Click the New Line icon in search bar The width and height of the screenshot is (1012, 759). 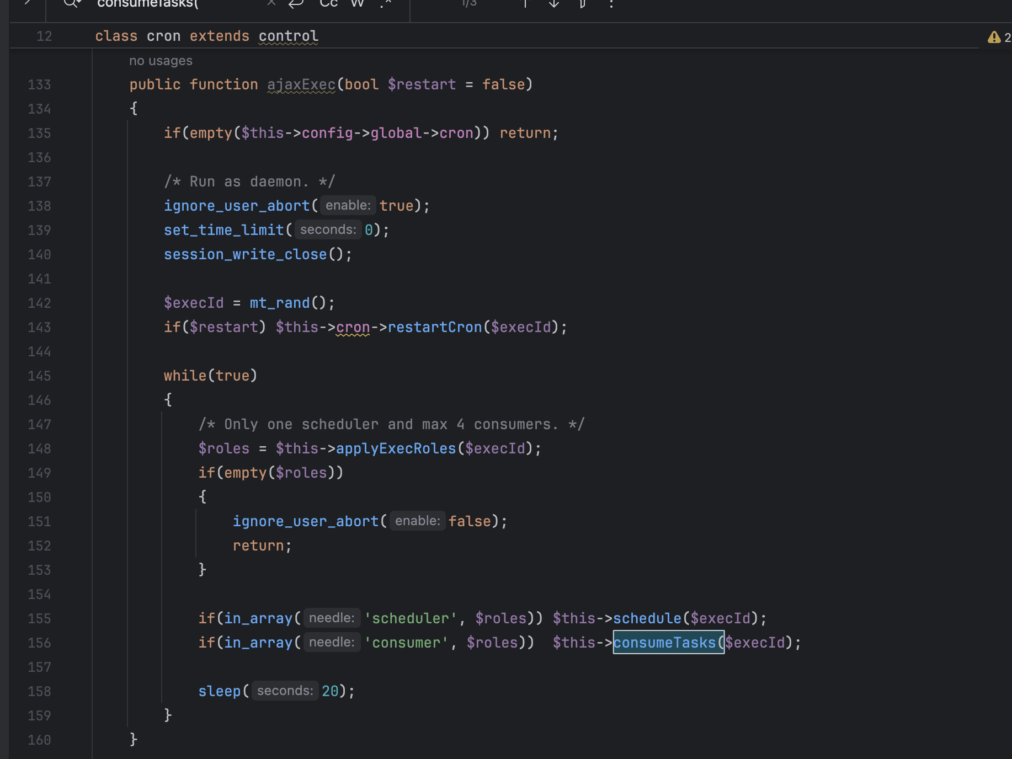click(296, 3)
